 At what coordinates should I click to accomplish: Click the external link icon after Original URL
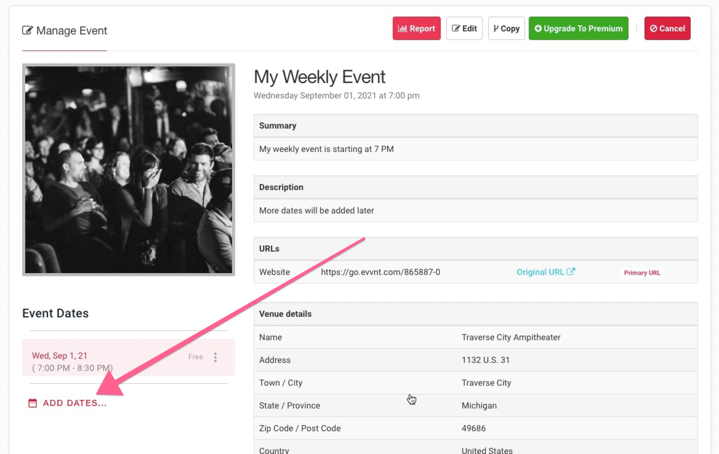point(571,271)
